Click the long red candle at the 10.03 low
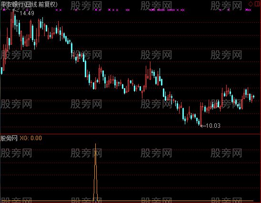261x203 pixels. (201, 114)
